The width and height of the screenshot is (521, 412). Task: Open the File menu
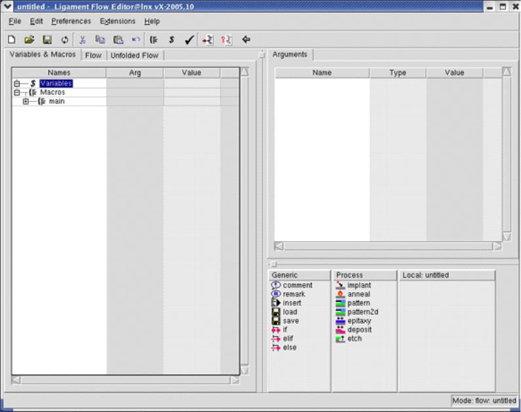[14, 21]
